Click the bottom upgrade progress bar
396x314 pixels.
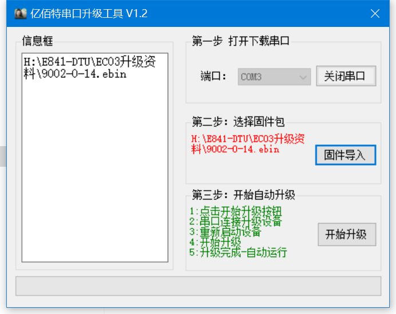pyautogui.click(x=198, y=286)
